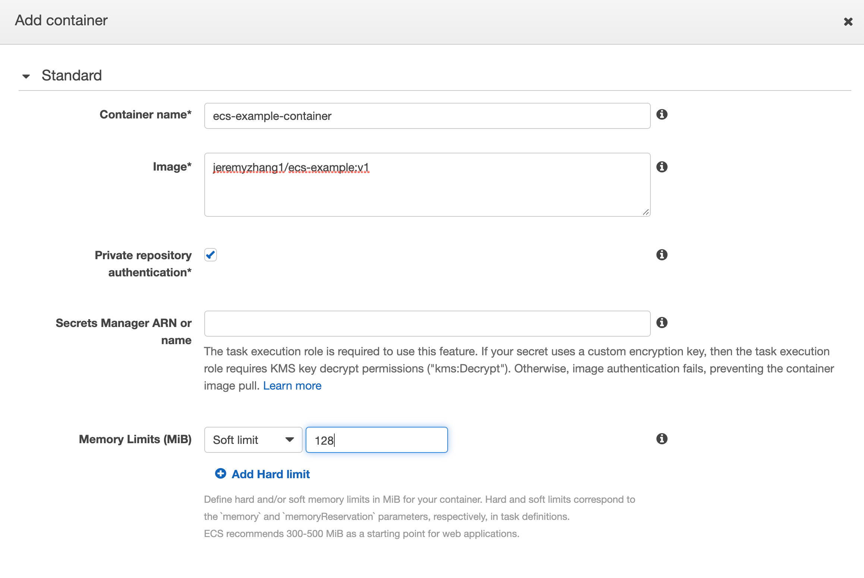Click the Secrets Manager ARN input field

pyautogui.click(x=427, y=324)
